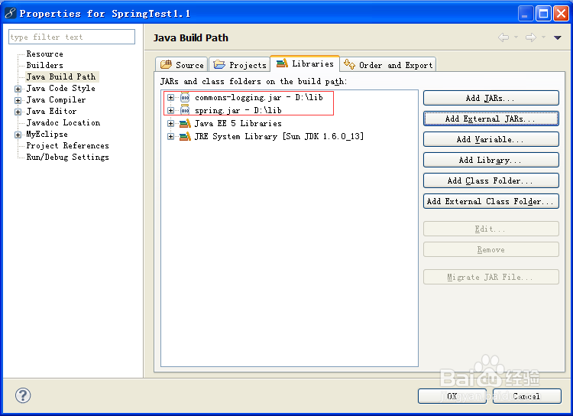This screenshot has height=416, width=573.
Task: Click the disabled Remove button
Action: [490, 249]
